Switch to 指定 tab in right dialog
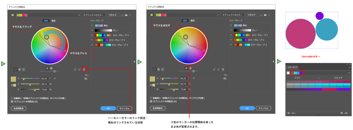This screenshot has height=130, width=353. [x=192, y=21]
